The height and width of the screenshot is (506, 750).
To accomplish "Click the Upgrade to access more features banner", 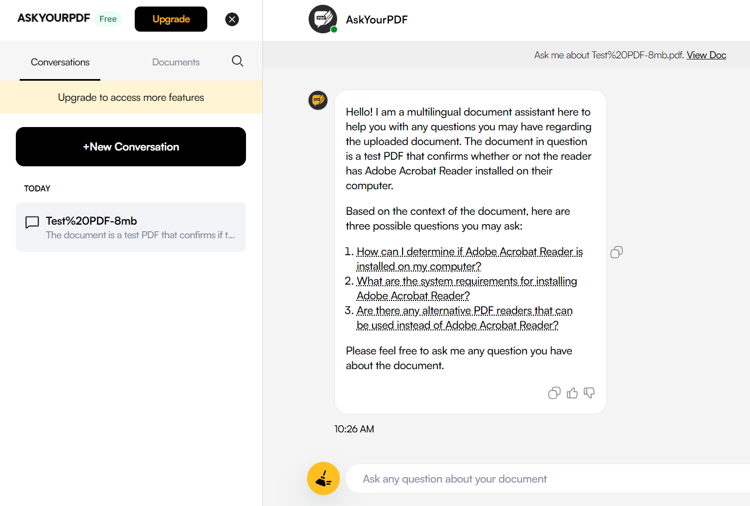I will point(131,98).
